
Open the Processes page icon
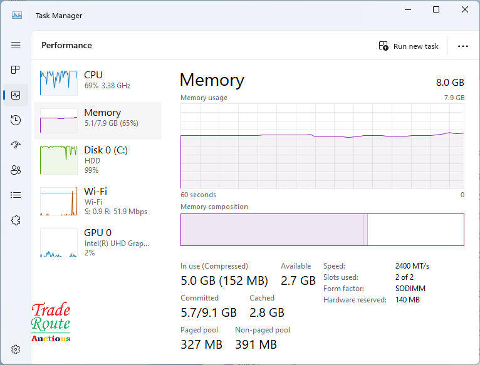click(x=16, y=70)
